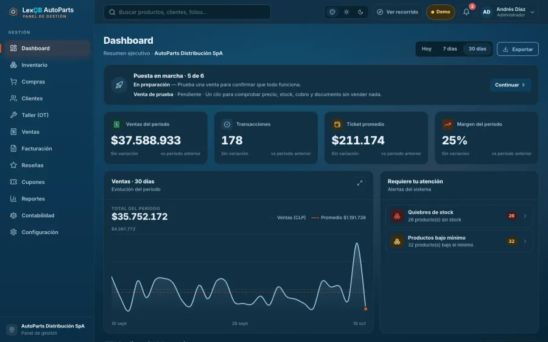Click Requiere tu atención heading

point(415,181)
